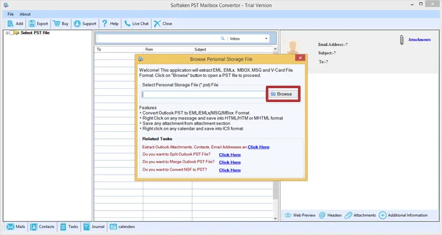The width and height of the screenshot is (442, 235).
Task: Click Here link for Convert NSF to PST
Action: (x=230, y=170)
